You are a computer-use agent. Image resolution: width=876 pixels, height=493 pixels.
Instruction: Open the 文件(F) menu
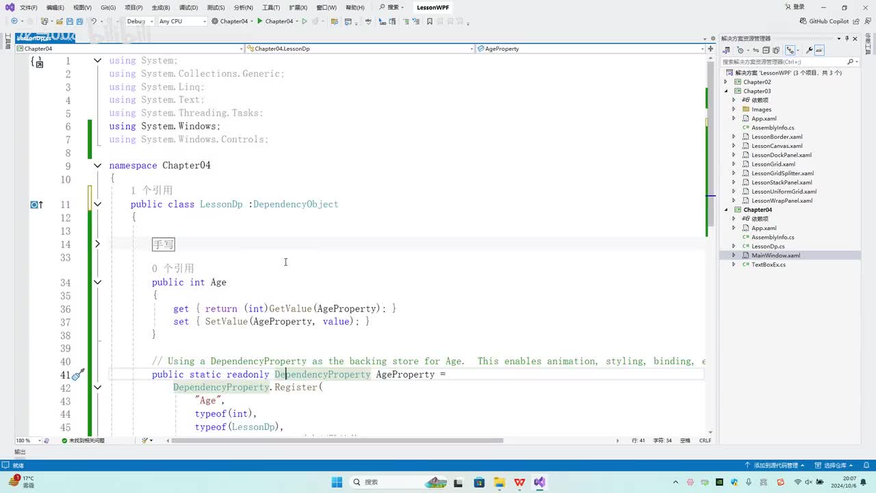click(x=29, y=8)
